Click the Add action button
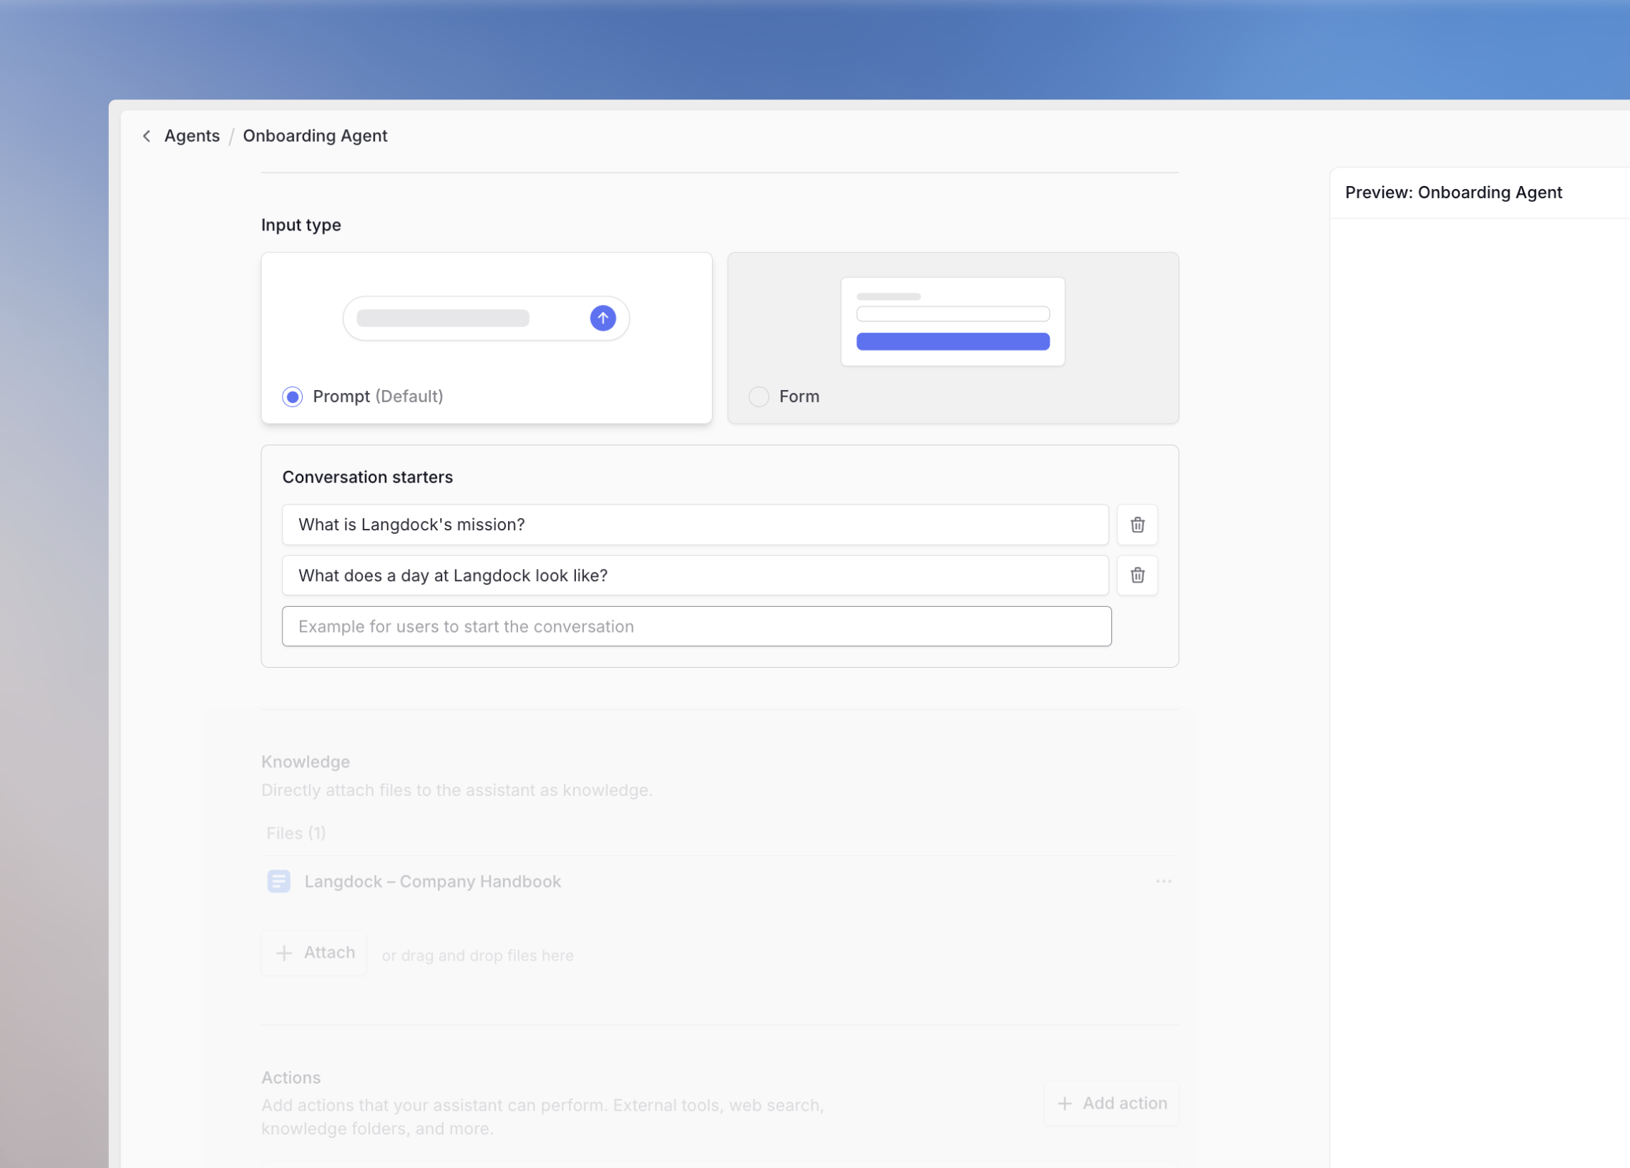Viewport: 1630px width, 1168px height. [x=1111, y=1104]
